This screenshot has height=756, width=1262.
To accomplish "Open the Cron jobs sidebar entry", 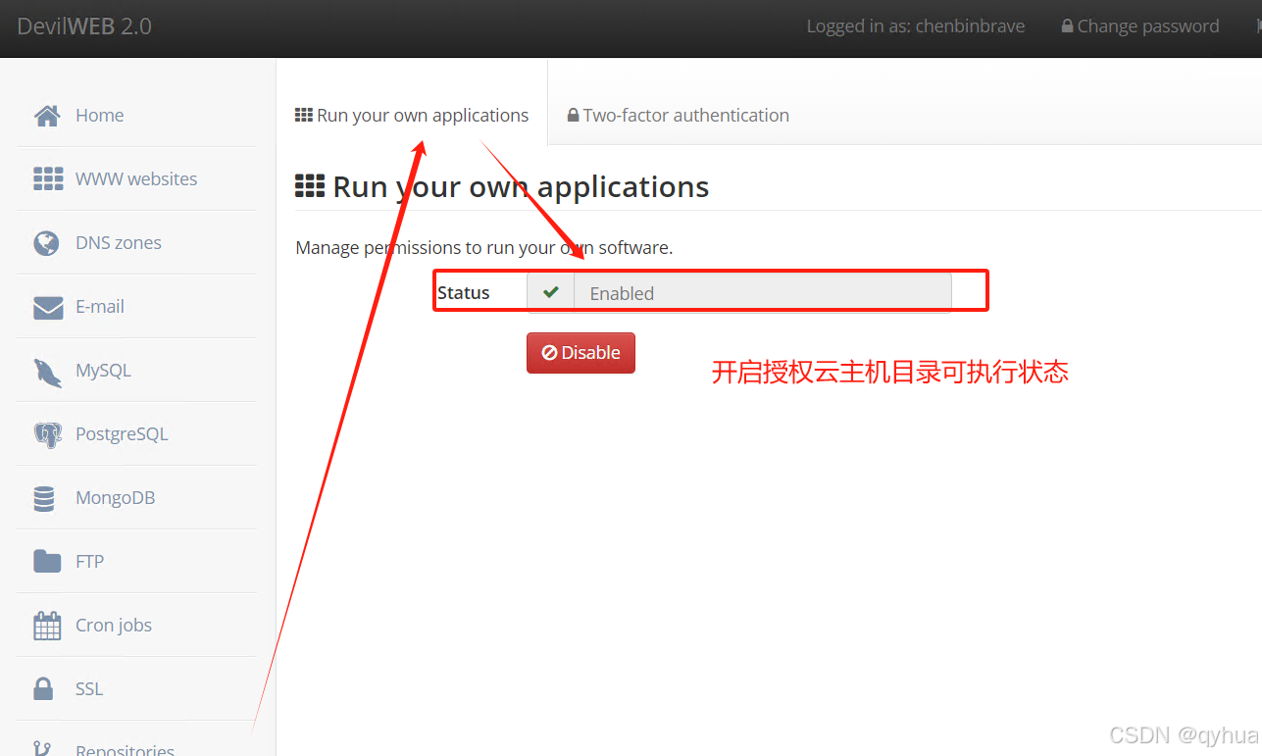I will 114,626.
